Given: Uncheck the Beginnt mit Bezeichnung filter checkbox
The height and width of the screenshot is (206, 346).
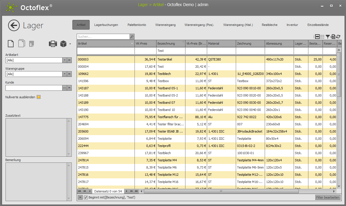Looking at the screenshot, I should [86, 197].
